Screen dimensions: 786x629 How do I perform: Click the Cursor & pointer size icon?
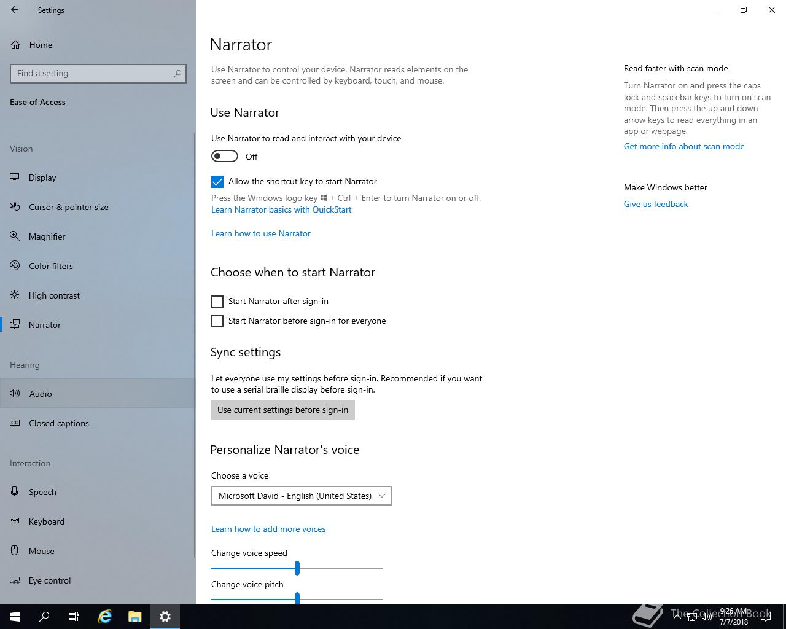coord(15,207)
